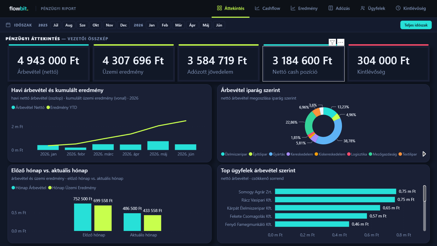Click the Kárpát Élelmiszeripar Kft. bar
This screenshot has height=246, width=437.
click(x=328, y=208)
